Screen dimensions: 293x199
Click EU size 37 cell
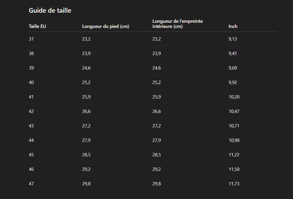tap(31, 39)
